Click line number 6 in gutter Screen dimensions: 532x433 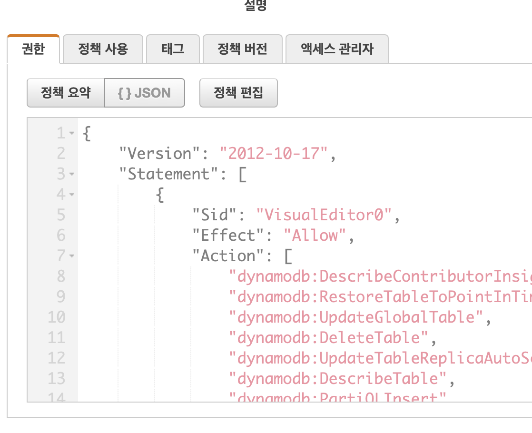click(61, 236)
